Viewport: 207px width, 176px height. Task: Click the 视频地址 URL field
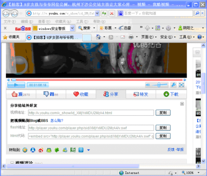pos(91,113)
